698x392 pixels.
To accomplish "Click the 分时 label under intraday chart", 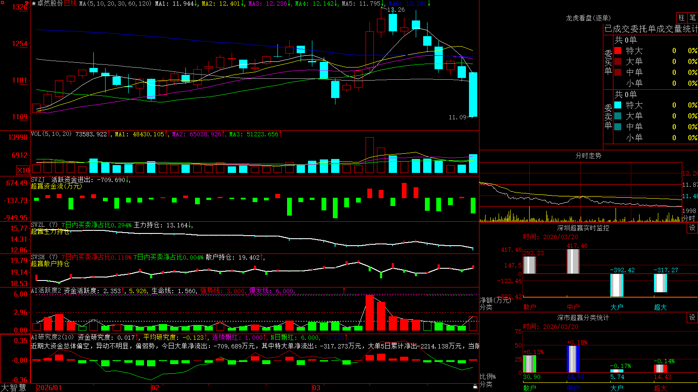I will point(689,218).
